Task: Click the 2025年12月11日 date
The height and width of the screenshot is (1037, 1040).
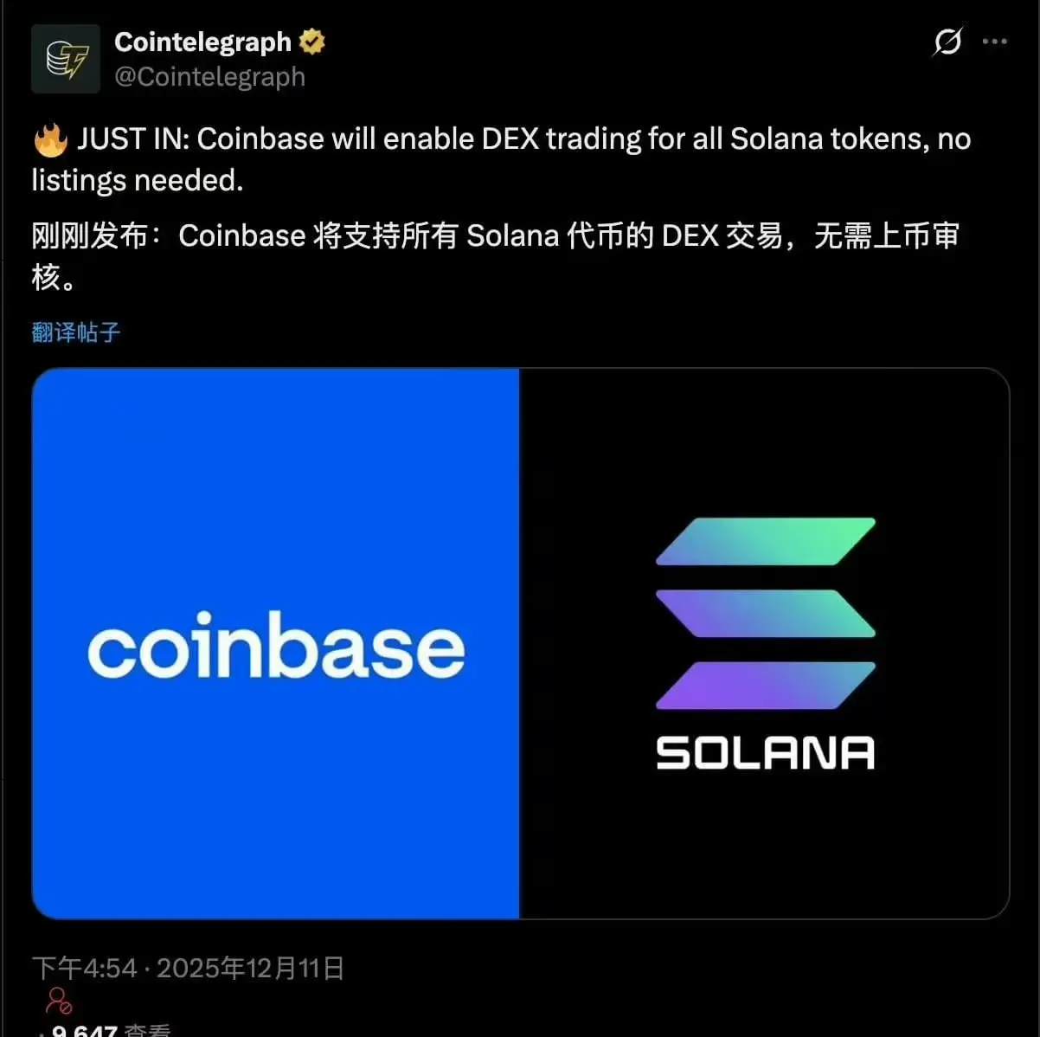Action: tap(251, 968)
